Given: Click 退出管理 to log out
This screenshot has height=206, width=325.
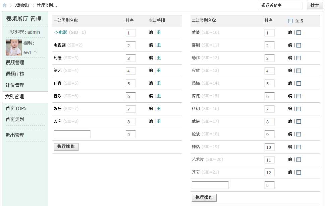Looking at the screenshot, I should click(x=15, y=135).
